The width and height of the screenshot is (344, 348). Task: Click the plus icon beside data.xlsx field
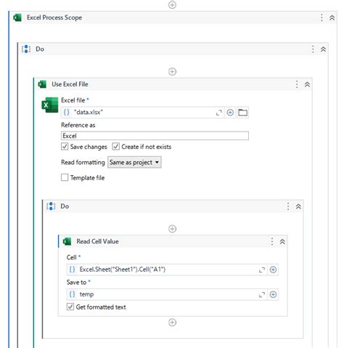pos(230,113)
